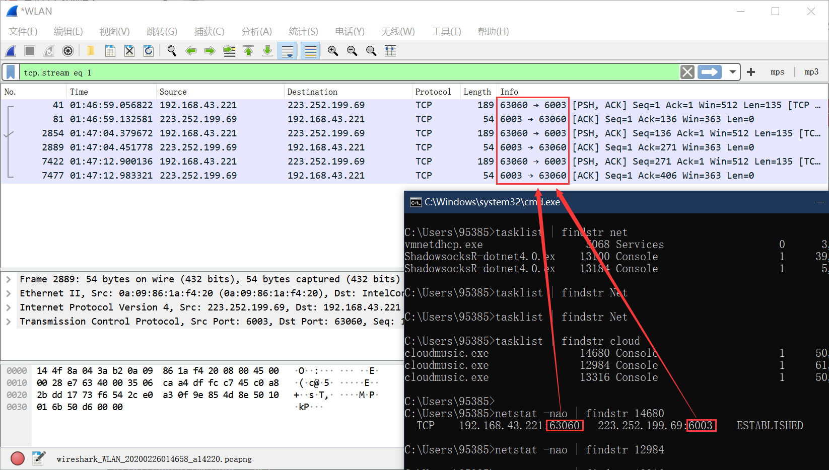Sort packets by Time column header
The width and height of the screenshot is (829, 470).
tap(111, 92)
